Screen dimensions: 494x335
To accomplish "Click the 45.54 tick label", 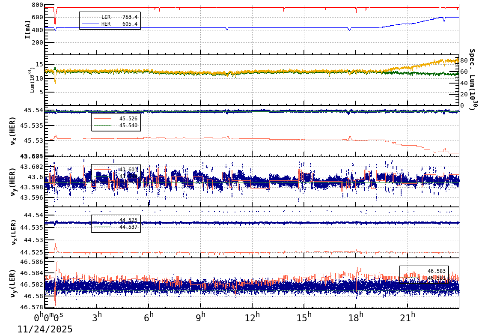I will 33,110.
